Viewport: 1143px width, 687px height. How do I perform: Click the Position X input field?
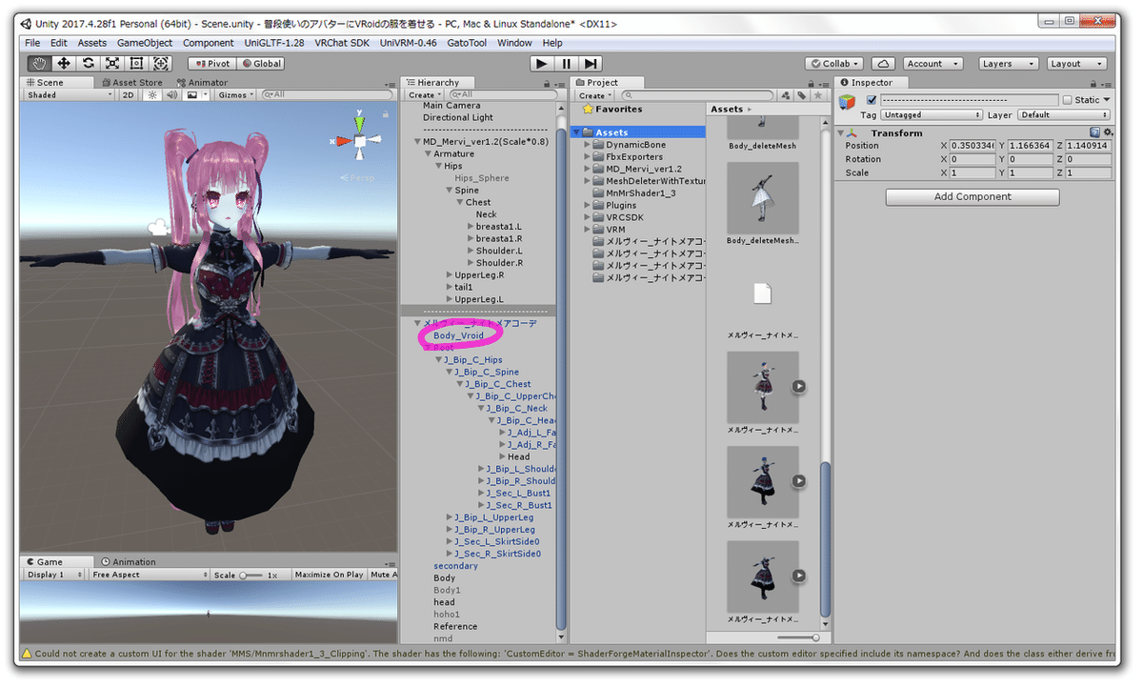coord(972,146)
